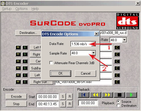Expand the Sample Rate dropdown in dialog
This screenshot has height=111, width=141.
pos(94,53)
